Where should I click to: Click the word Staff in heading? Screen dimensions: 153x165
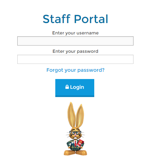pos(57,19)
